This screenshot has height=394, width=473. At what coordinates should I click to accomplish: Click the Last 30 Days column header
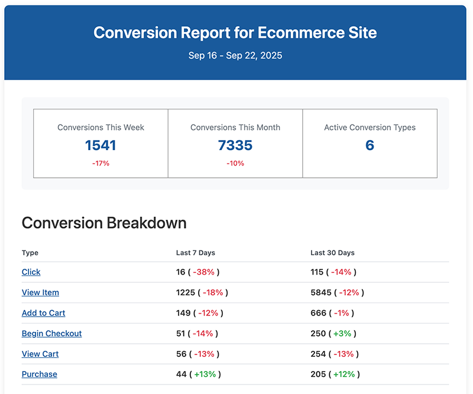coord(332,253)
